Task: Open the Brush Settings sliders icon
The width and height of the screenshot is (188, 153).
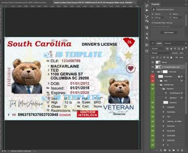Action: click(147, 21)
